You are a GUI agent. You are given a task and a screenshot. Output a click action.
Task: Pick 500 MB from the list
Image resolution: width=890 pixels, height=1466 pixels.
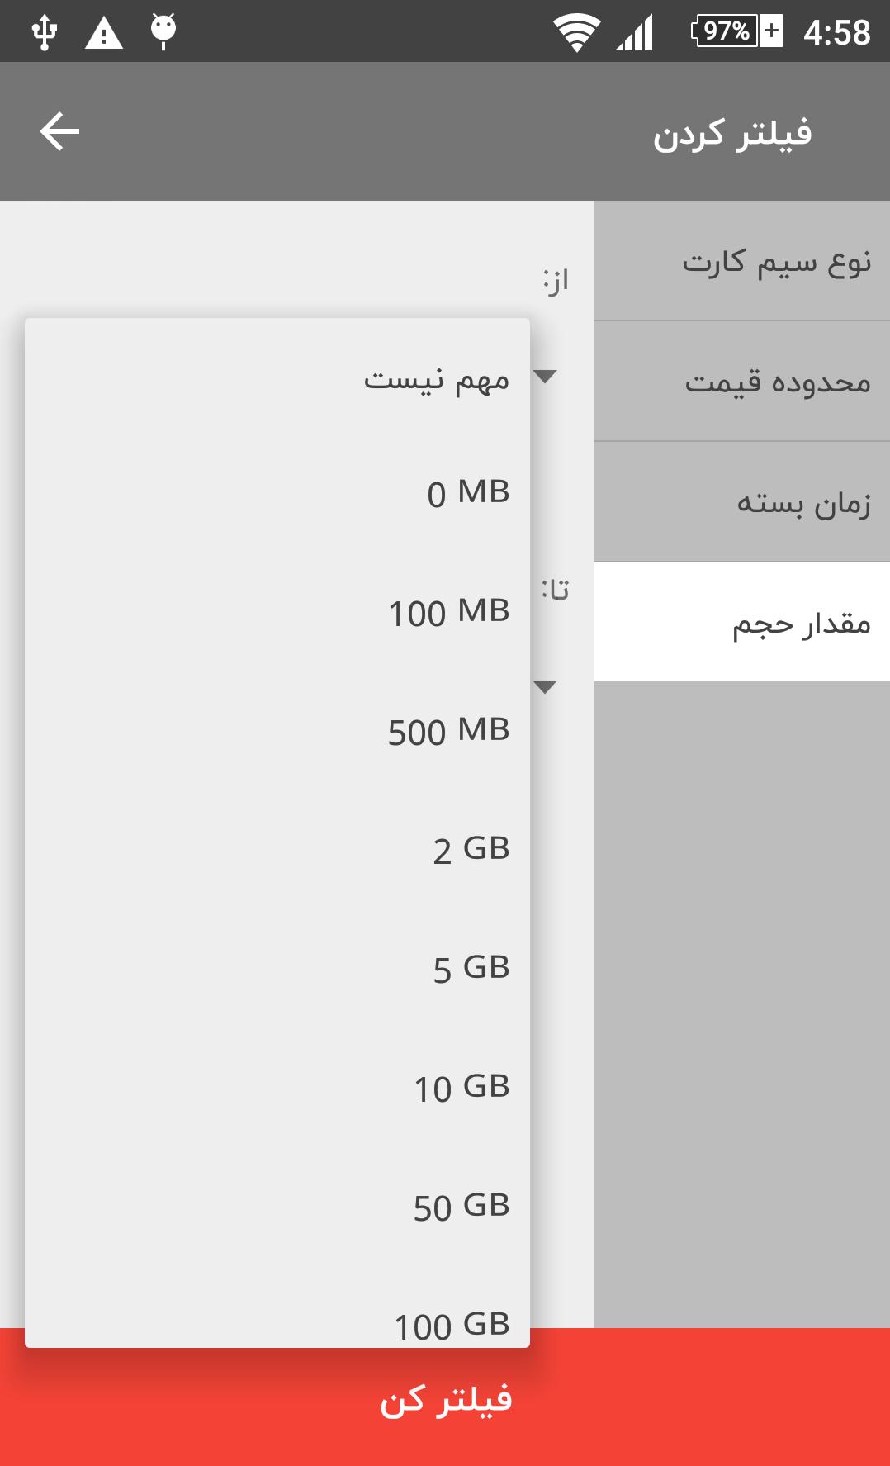pyautogui.click(x=277, y=732)
